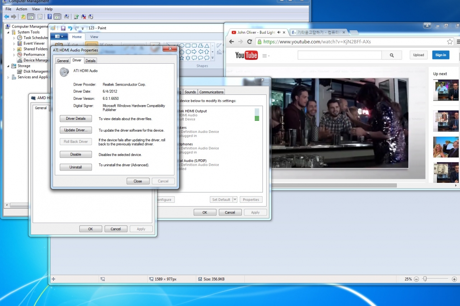Click the blue Sign in button on YouTube

pos(441,55)
